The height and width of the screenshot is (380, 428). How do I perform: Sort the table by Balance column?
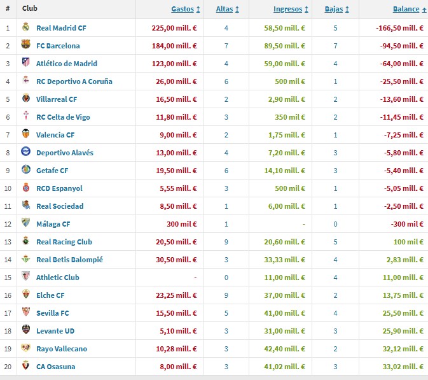tap(410, 9)
